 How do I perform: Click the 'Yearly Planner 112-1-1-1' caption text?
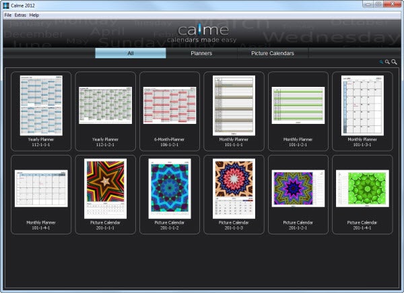(x=41, y=142)
